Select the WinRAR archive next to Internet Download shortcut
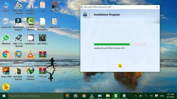The height and width of the screenshot is (99, 177). (x=43, y=72)
